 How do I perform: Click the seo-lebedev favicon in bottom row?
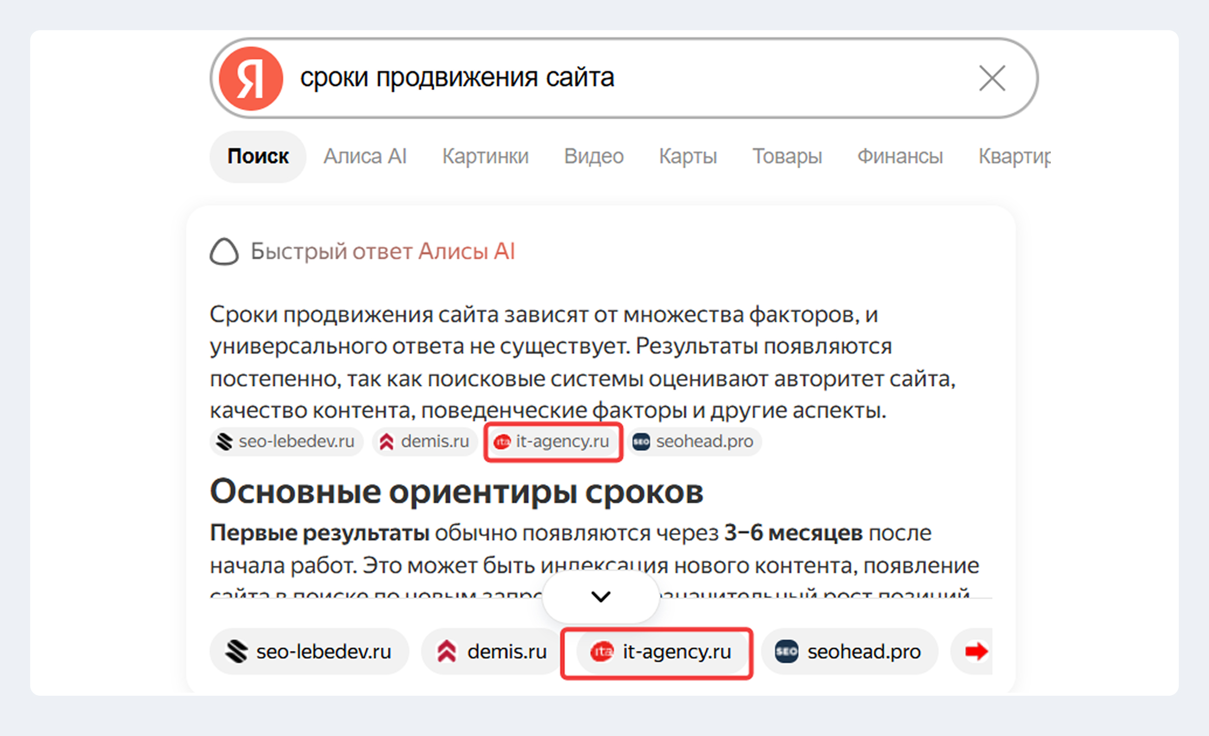pos(236,651)
